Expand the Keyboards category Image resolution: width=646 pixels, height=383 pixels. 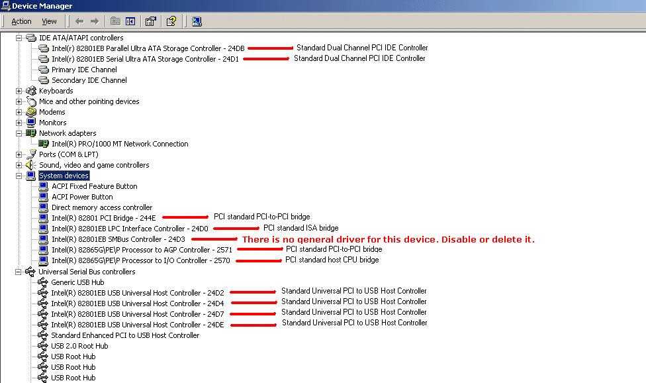[19, 91]
